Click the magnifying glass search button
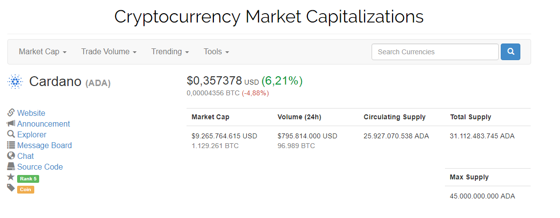 (x=511, y=52)
